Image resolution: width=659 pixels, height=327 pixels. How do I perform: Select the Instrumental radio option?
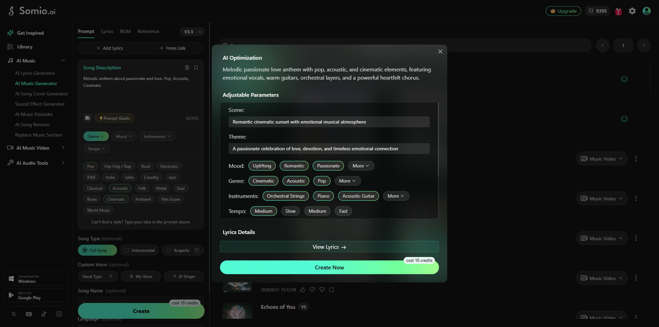pos(139,250)
